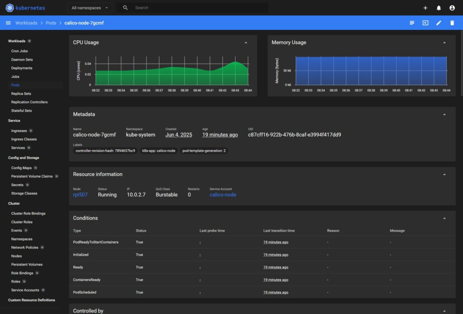This screenshot has height=314, width=463.
Task: Go to Pods breadcrumb
Action: (51, 23)
